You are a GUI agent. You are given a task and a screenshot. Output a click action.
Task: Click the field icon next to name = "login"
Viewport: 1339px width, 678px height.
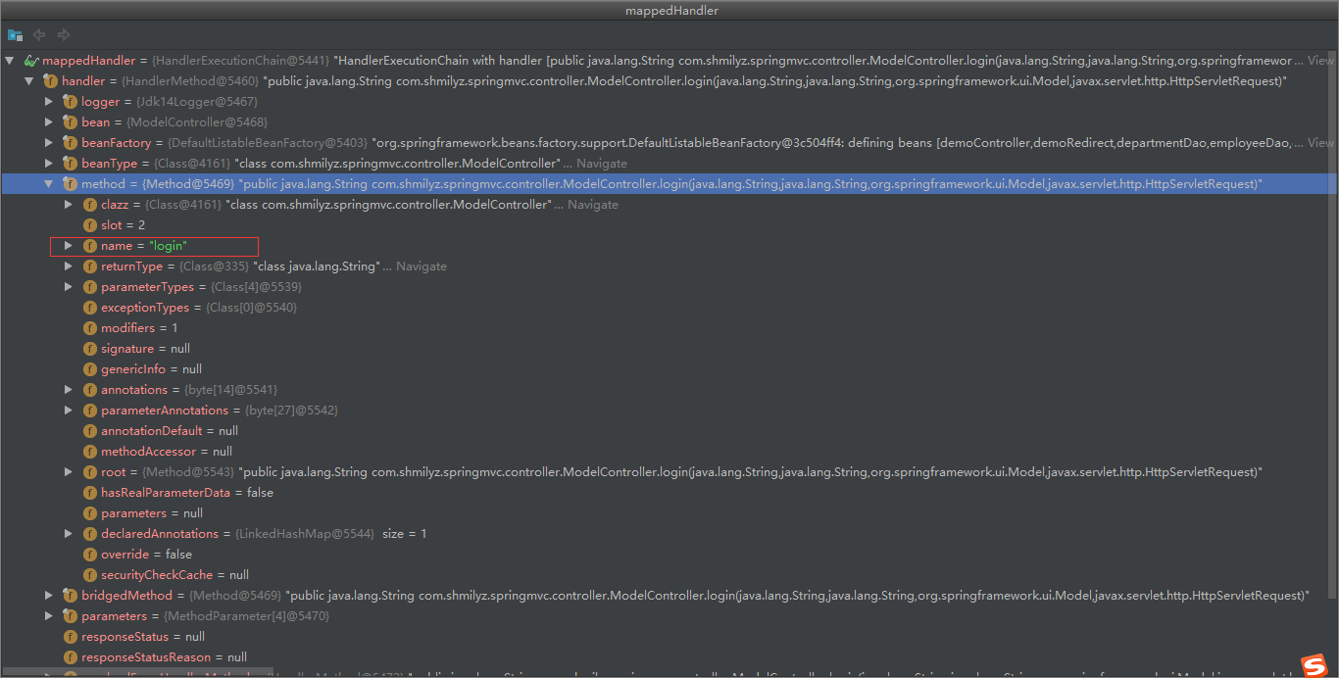point(89,245)
